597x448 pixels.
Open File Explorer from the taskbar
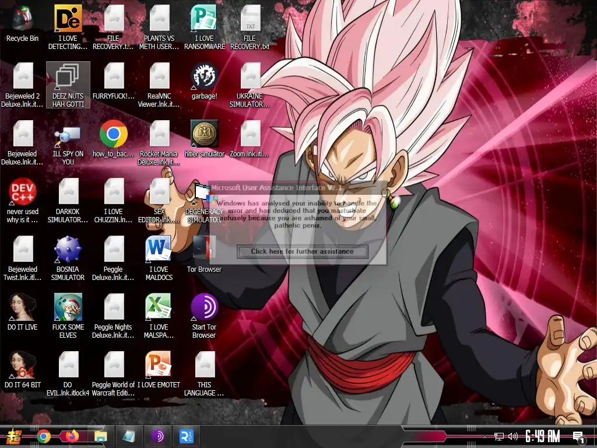(x=100, y=436)
